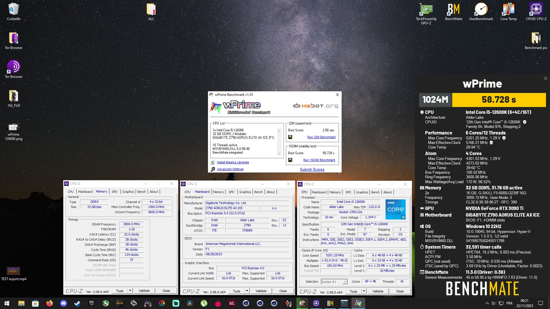Open Firefox from the taskbar
Viewport: 550px width, 309px height.
coord(49,303)
